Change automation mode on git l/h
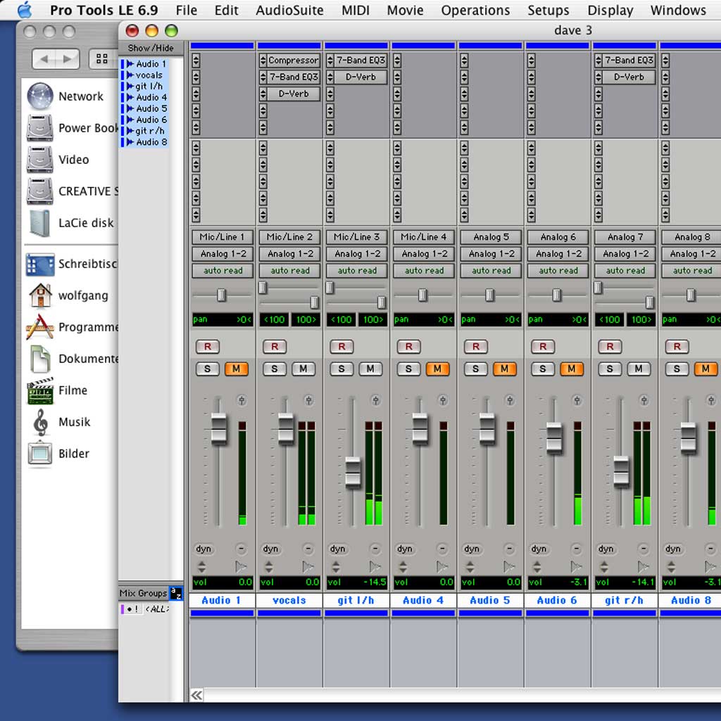This screenshot has width=721, height=721. [x=357, y=271]
